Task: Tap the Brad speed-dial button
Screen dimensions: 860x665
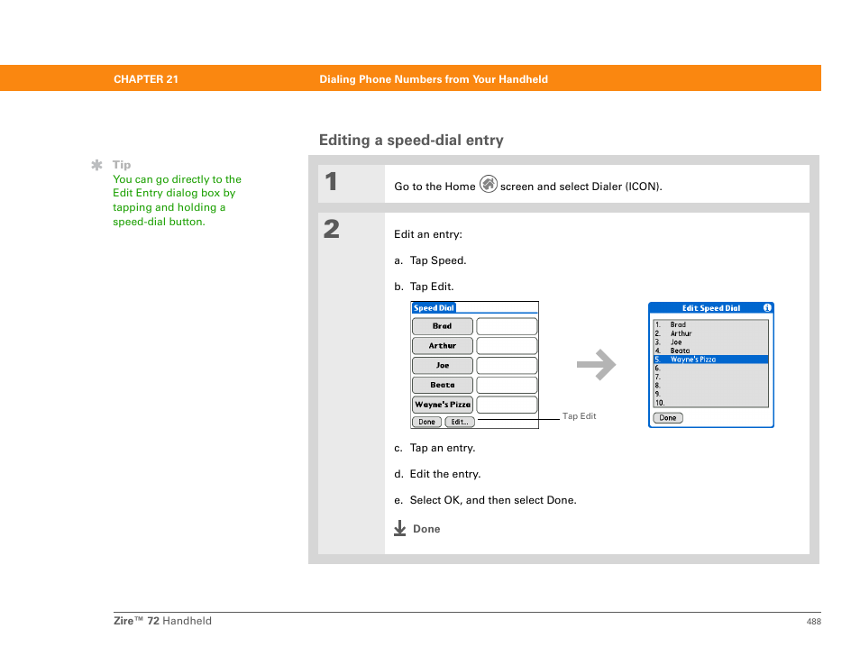Action: 442,326
